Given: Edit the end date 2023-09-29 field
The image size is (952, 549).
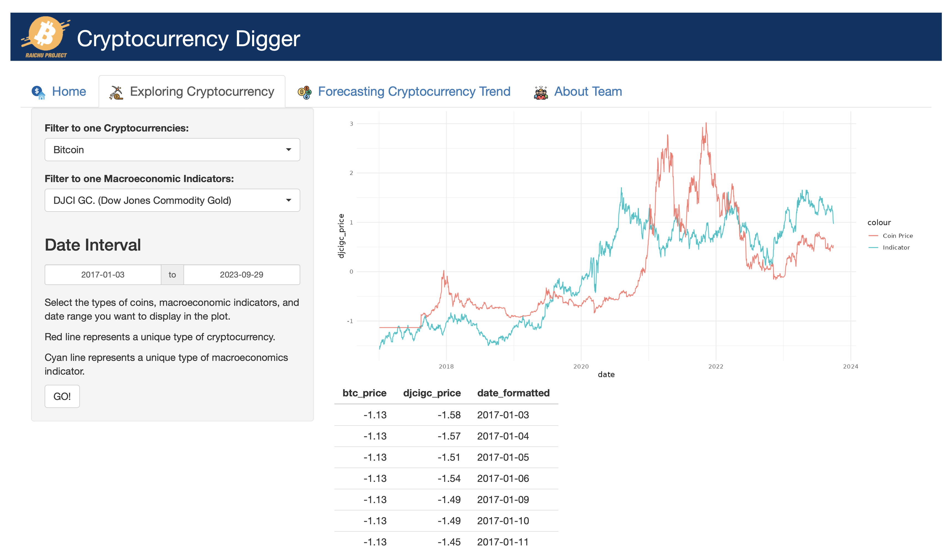Looking at the screenshot, I should point(241,274).
